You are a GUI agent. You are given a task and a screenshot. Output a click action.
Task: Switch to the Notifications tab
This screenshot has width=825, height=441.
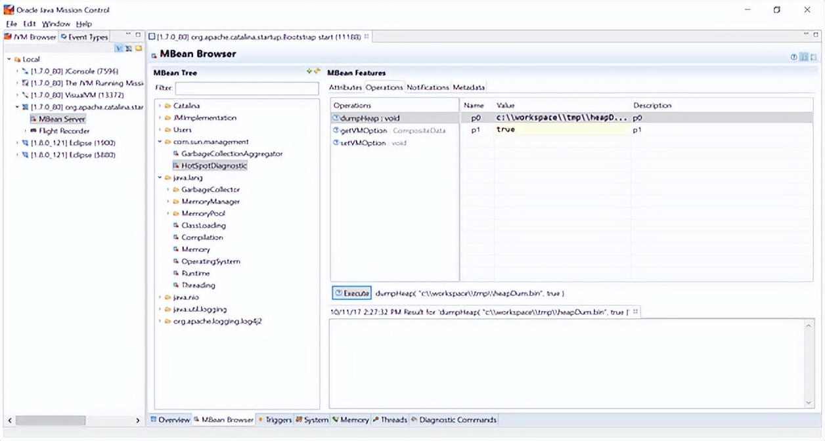[428, 87]
